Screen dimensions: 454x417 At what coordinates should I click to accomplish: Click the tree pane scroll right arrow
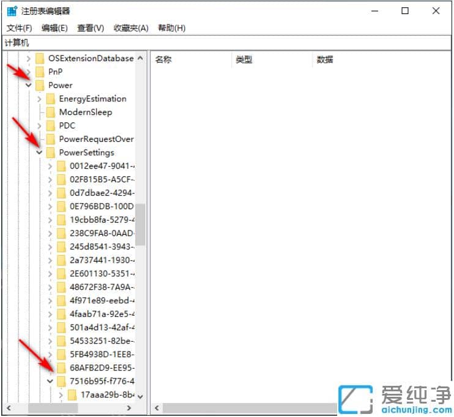point(129,408)
